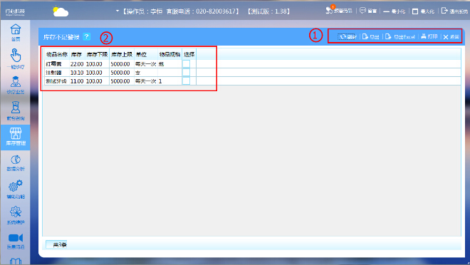Click lower limit 100.00 in the 10.10 row

(94, 73)
